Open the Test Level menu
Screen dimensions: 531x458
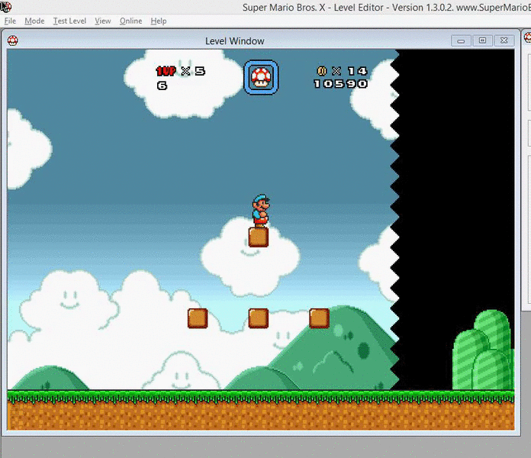click(x=69, y=21)
